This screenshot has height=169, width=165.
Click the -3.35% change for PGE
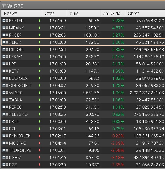pyautogui.click(x=117, y=165)
